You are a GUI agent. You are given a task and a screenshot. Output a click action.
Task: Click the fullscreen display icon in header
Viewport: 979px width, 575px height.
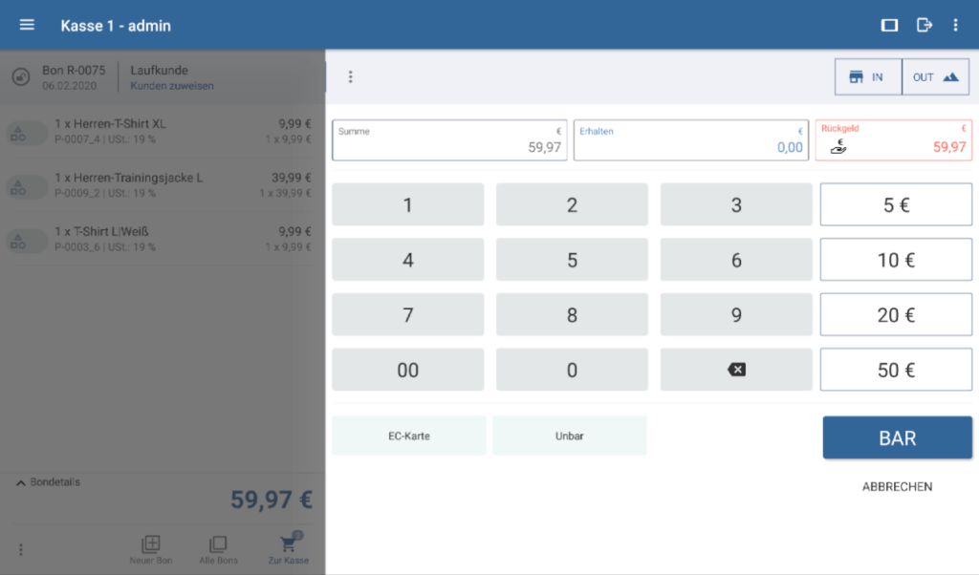click(x=889, y=25)
